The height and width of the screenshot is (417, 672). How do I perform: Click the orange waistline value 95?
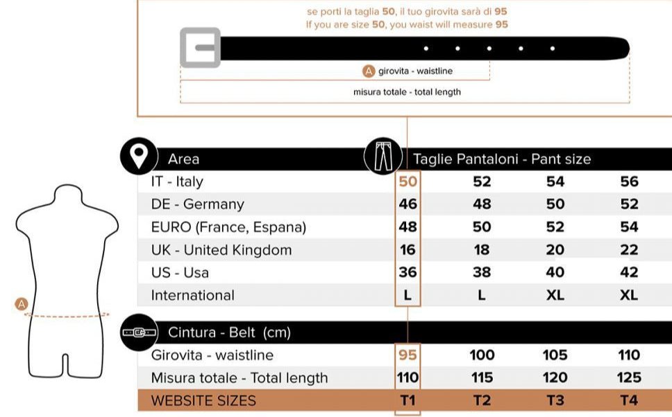(407, 355)
